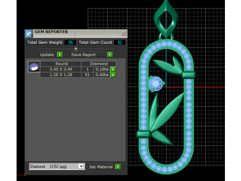
Task: Click Total Gem Count value 52
Action: point(119,42)
